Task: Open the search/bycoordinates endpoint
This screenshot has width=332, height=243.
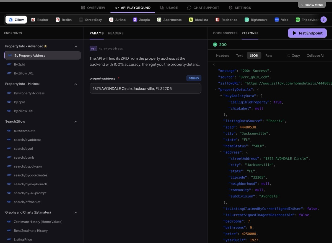Action: tap(43, 175)
